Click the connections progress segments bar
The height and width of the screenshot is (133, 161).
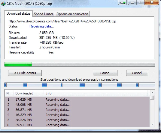point(80,85)
